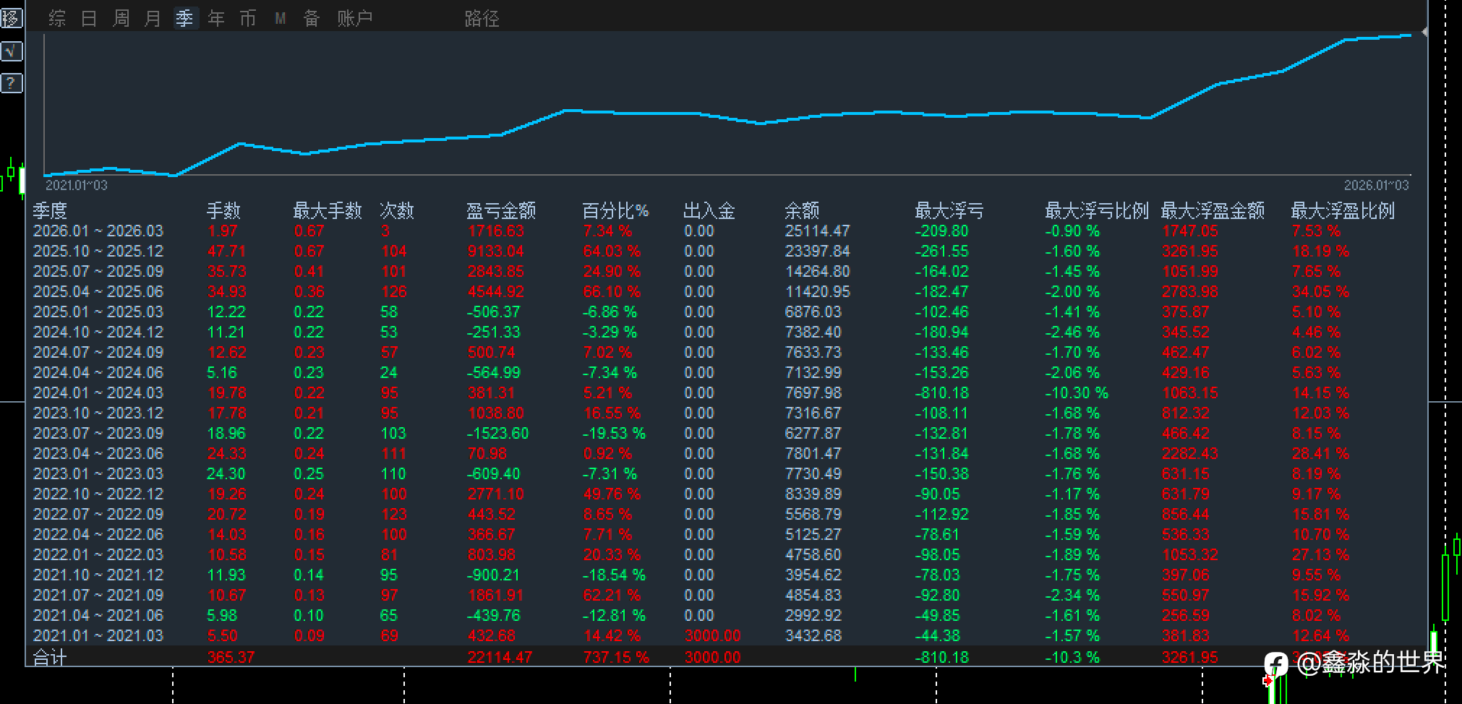Click the 移 move button
This screenshot has width=1462, height=704.
(12, 18)
